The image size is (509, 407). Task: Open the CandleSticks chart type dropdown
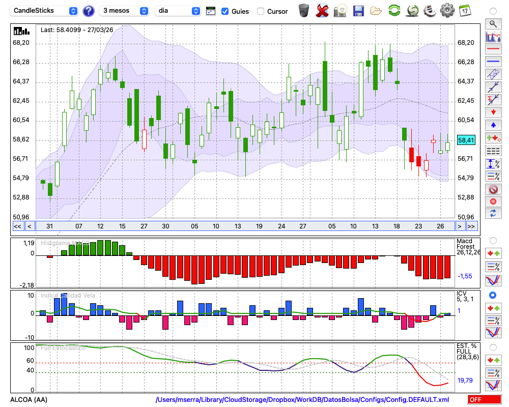click(x=44, y=11)
